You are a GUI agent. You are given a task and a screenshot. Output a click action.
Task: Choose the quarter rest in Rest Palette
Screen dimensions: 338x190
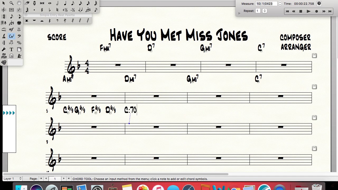pos(50,21)
